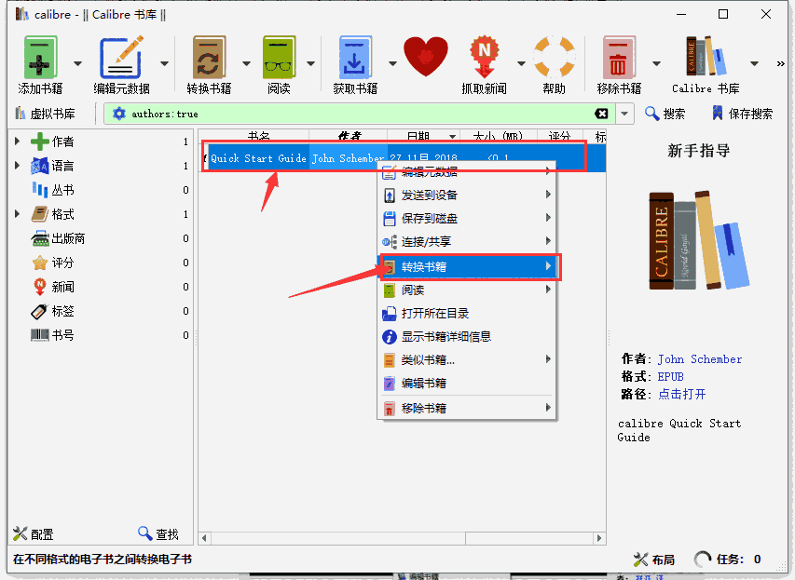Select the 新闻 news category
795x580 pixels.
coord(53,287)
